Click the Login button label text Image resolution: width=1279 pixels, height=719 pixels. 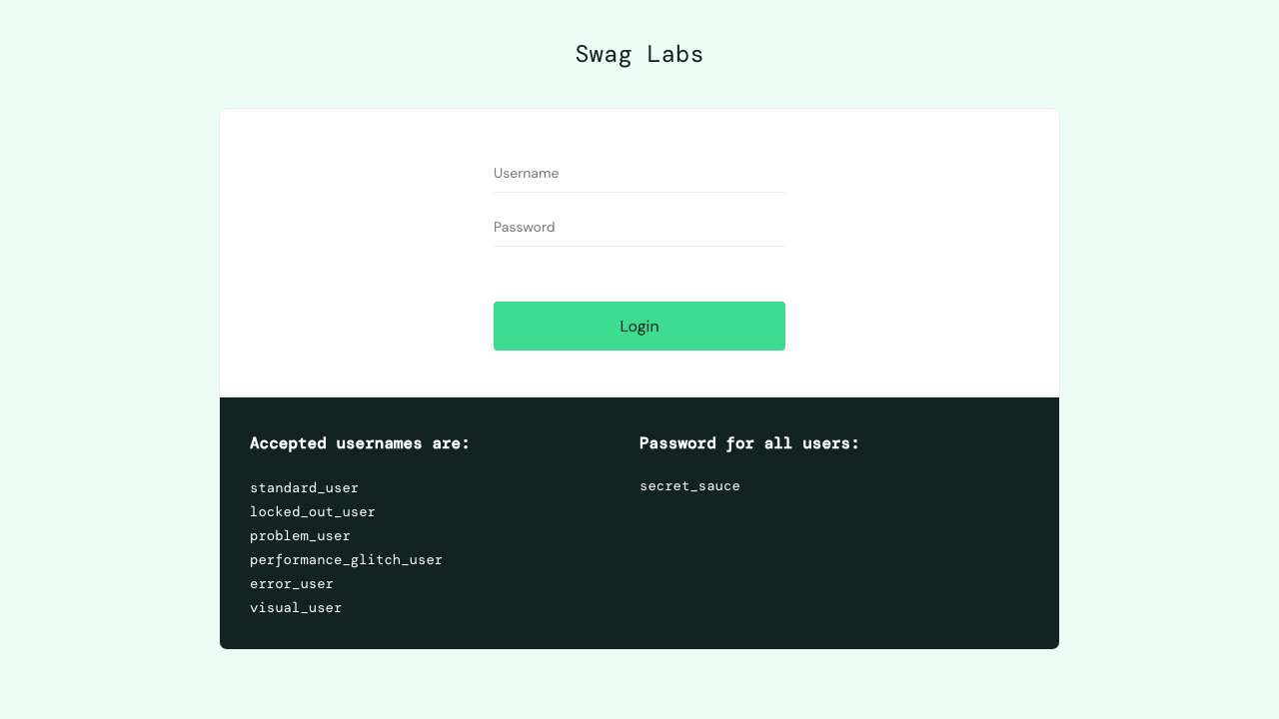pyautogui.click(x=639, y=326)
